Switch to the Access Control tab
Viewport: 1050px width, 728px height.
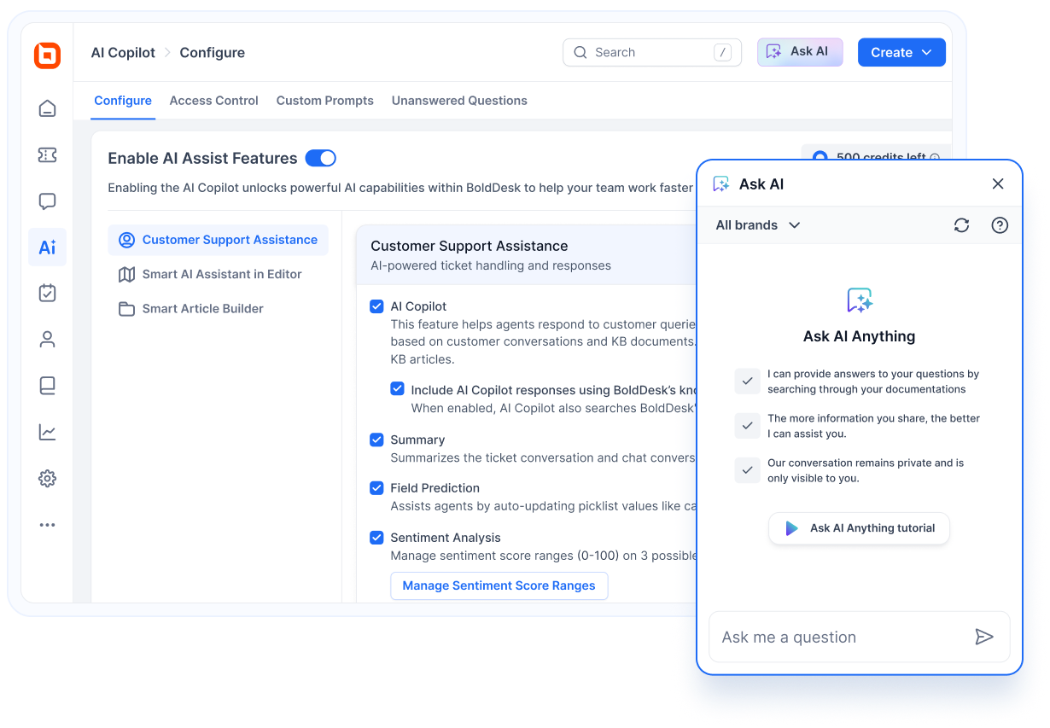213,101
